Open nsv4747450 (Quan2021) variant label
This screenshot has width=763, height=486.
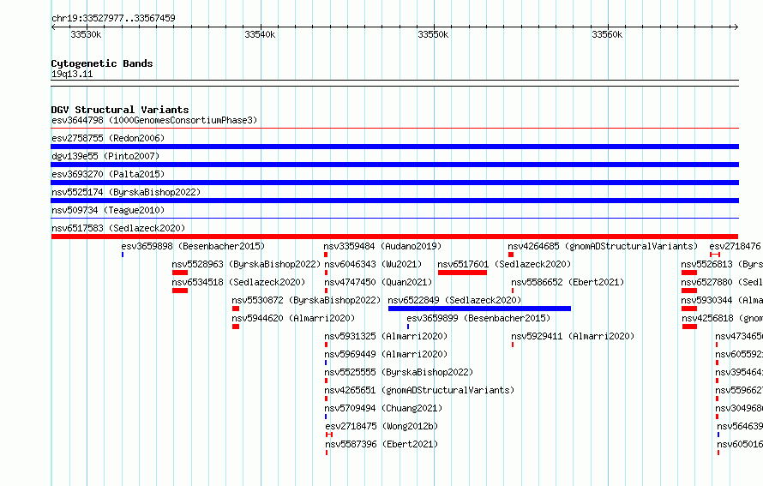point(378,282)
